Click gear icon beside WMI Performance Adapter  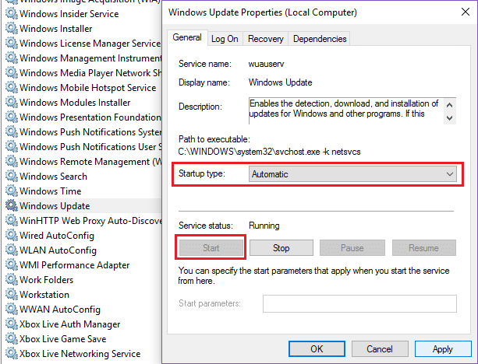point(12,264)
